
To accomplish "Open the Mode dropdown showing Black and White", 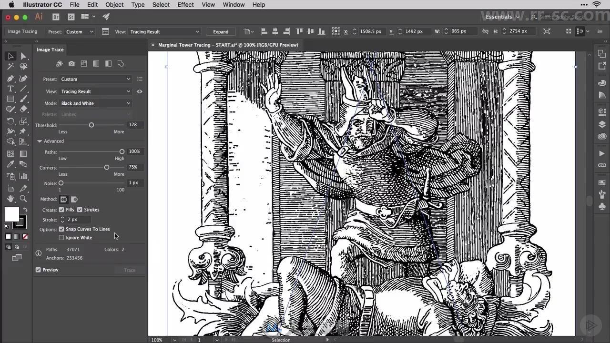I will pyautogui.click(x=95, y=103).
